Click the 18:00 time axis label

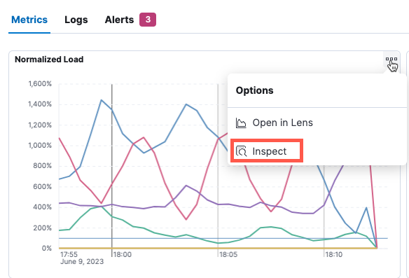pyautogui.click(x=123, y=254)
